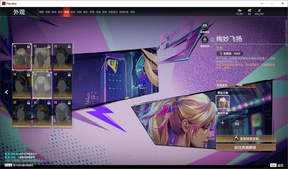Switch to the 其他 tab

click(132, 12)
